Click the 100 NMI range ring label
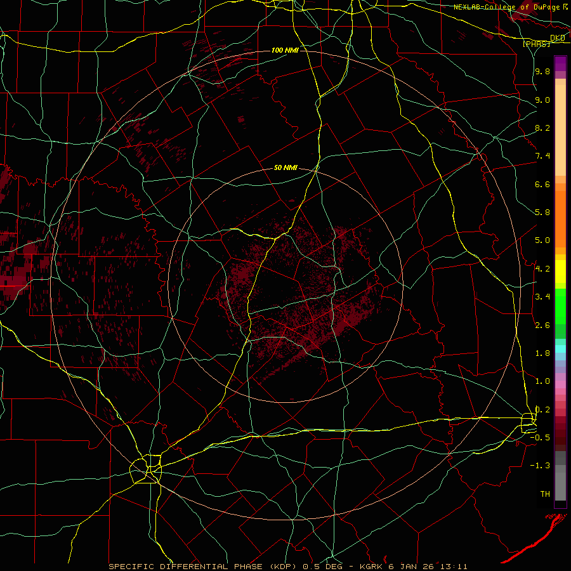Viewport: 571px width, 571px height. tap(285, 50)
